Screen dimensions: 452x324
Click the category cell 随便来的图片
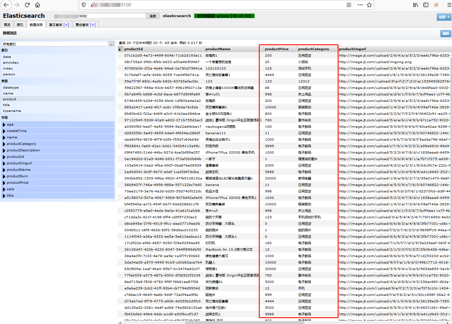click(308, 159)
